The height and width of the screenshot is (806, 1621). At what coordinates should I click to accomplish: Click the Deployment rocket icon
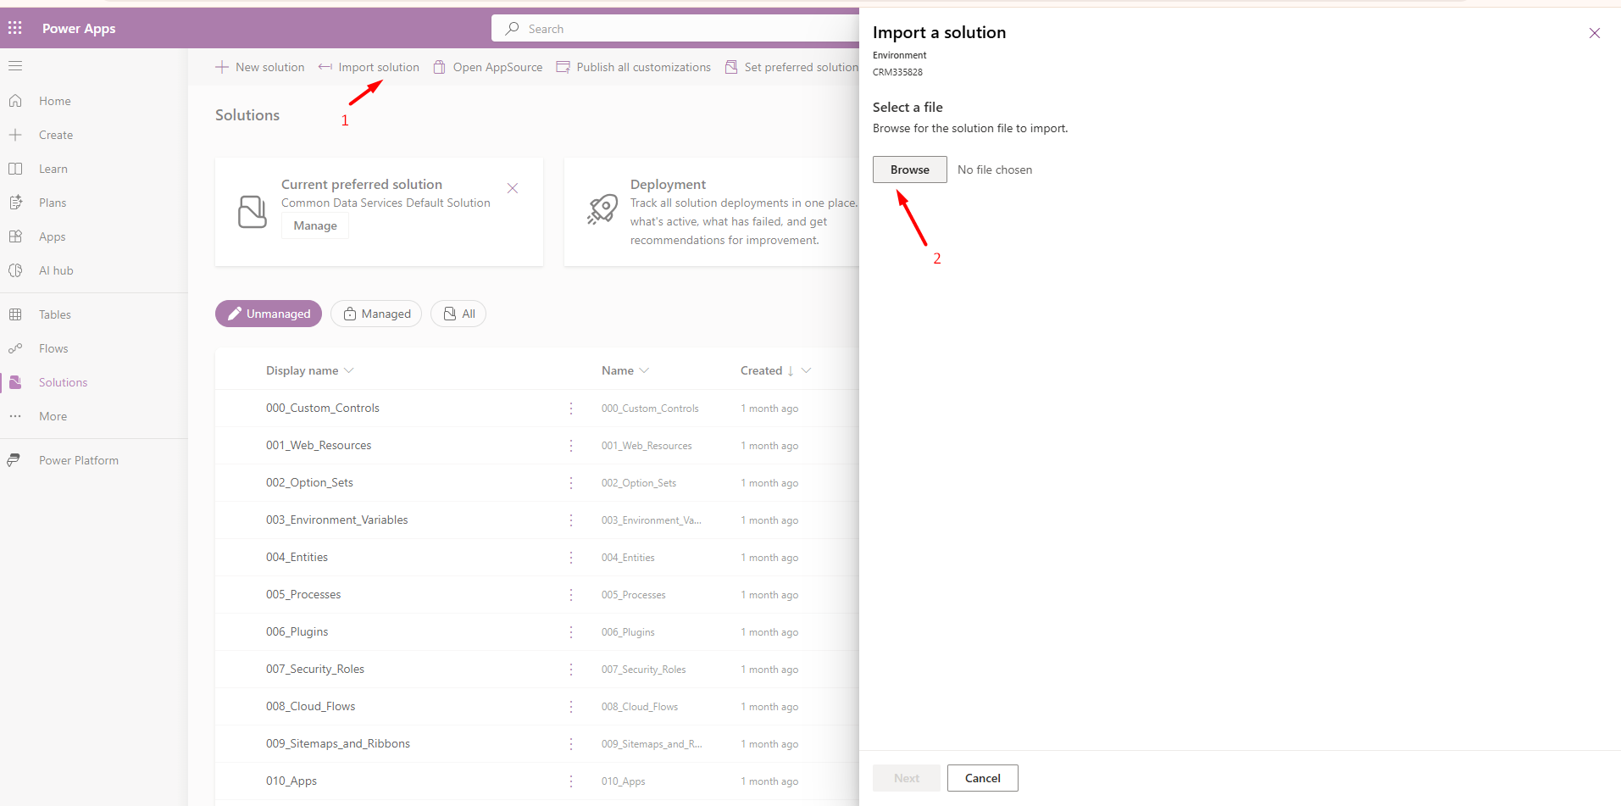coord(602,210)
